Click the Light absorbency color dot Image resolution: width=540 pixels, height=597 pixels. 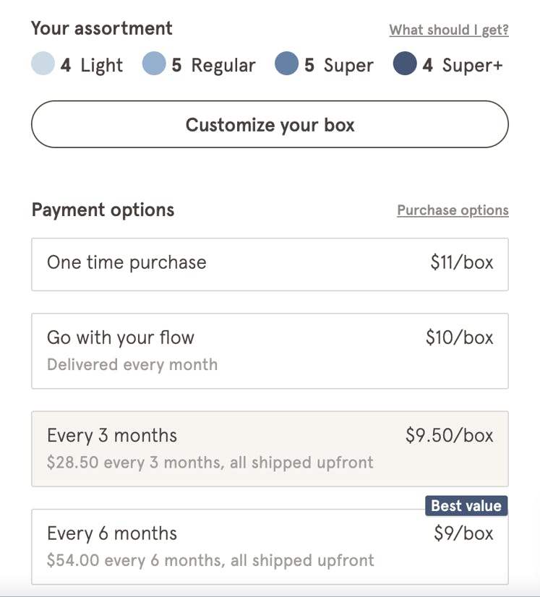[x=43, y=64]
